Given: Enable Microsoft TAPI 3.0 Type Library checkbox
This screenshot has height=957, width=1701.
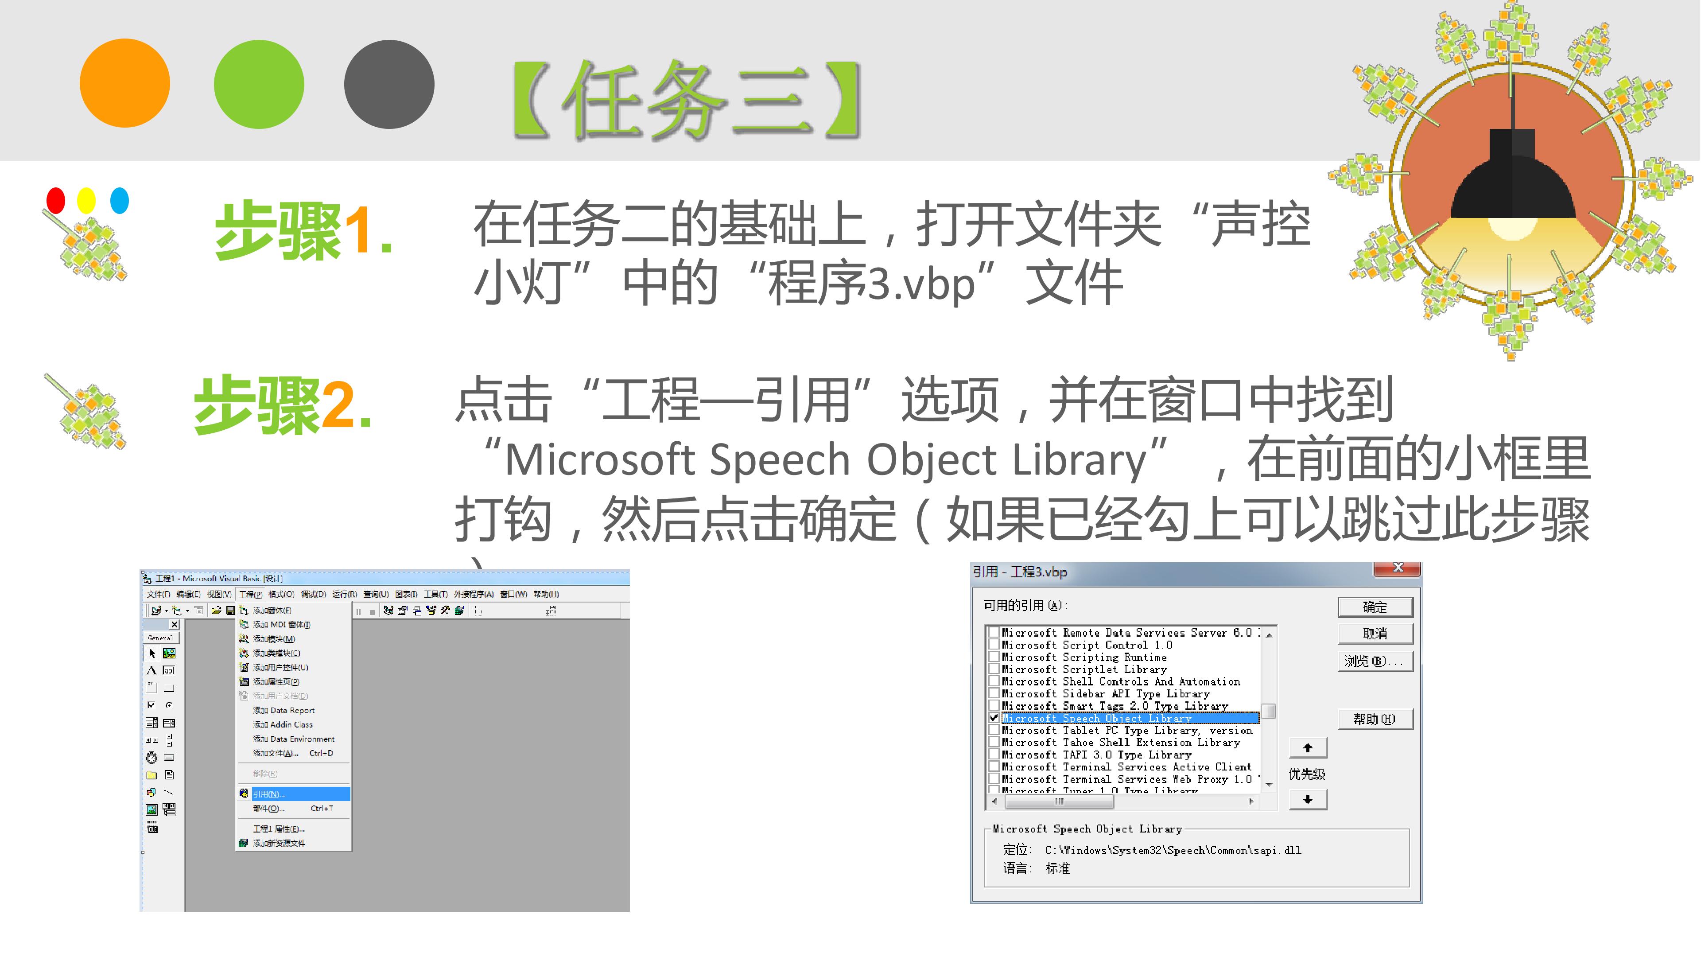Looking at the screenshot, I should coord(994,754).
